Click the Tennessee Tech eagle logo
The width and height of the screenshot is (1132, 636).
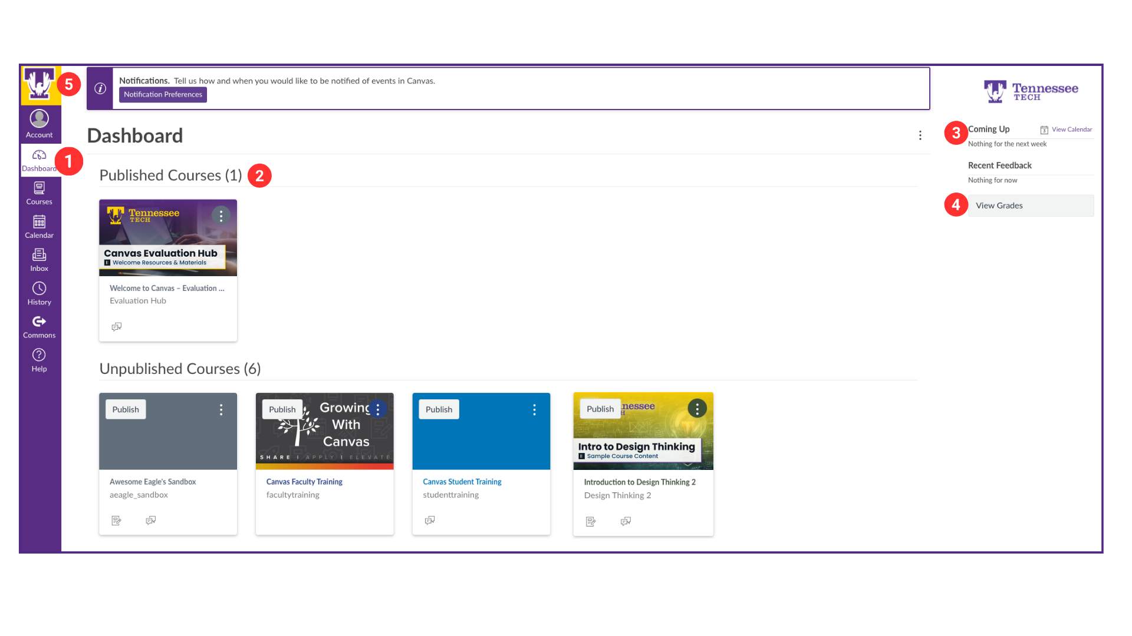point(39,84)
